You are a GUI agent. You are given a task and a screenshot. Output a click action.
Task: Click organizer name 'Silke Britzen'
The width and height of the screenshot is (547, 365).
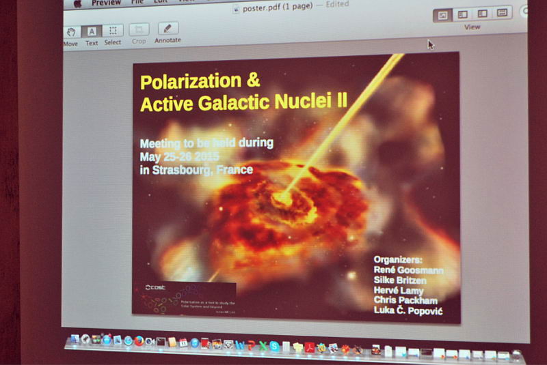(400, 280)
